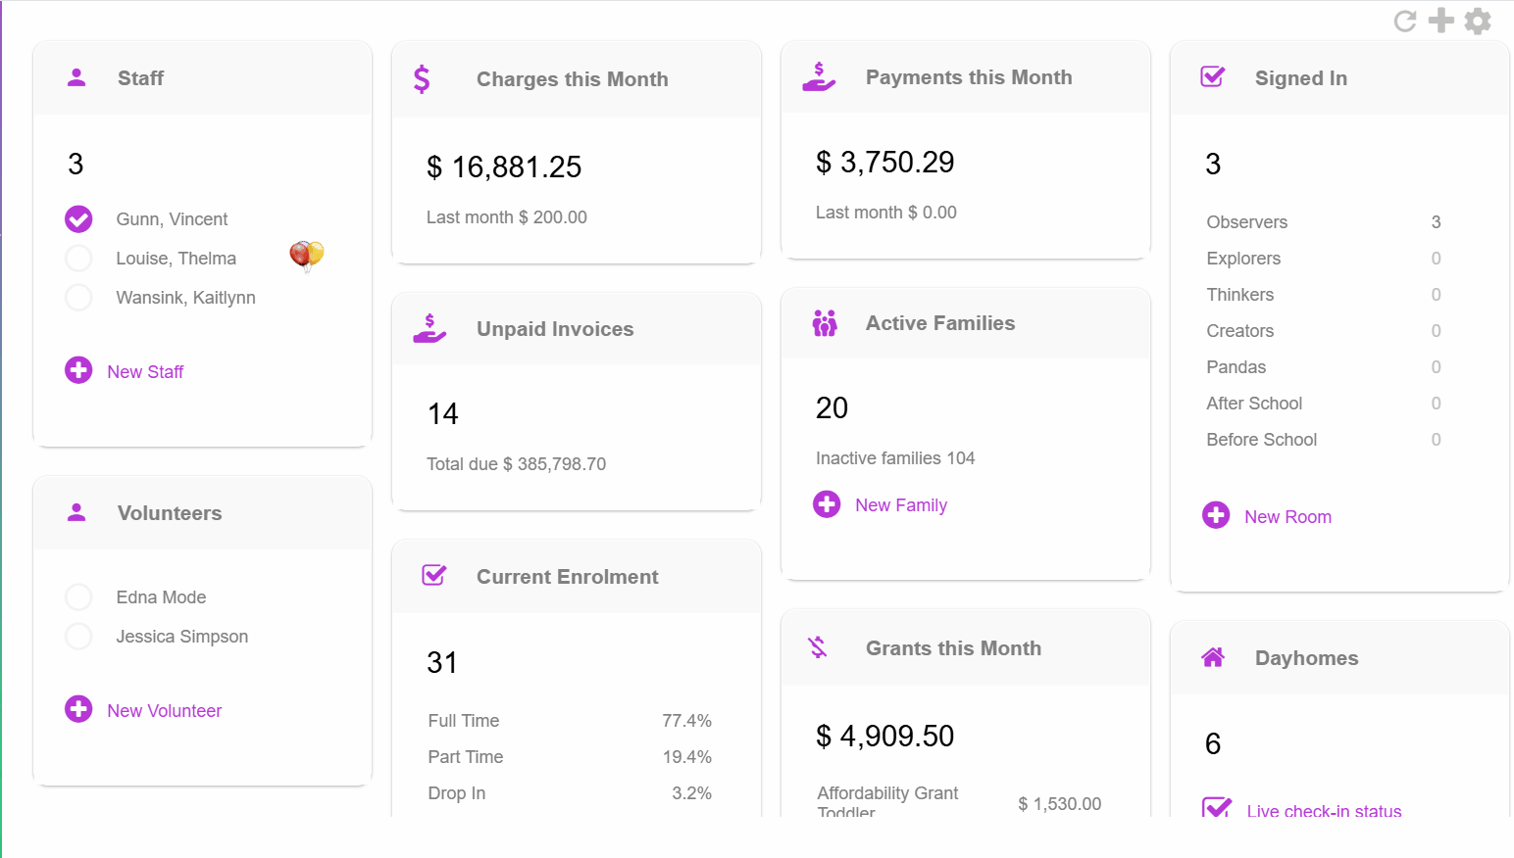Click the birthday balloons icon beside Louise, Thelma
1514x858 pixels.
click(306, 256)
